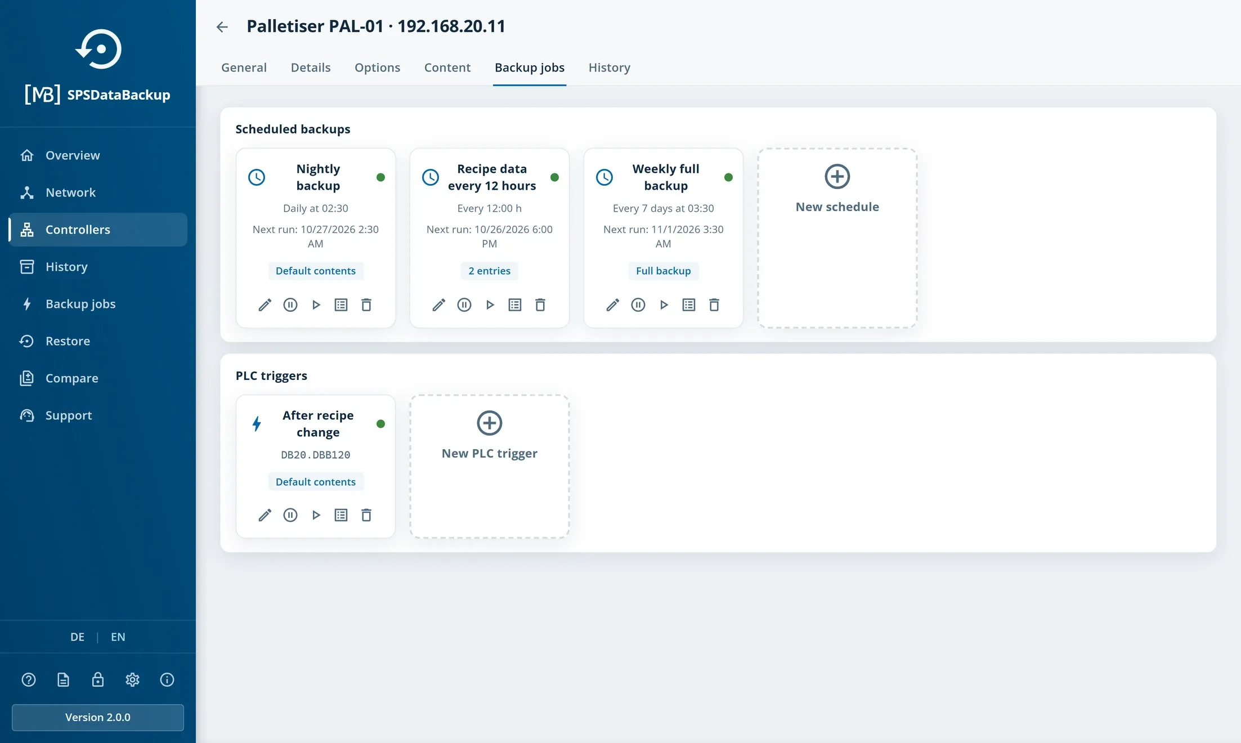
Task: Open the Details tab
Action: [x=311, y=68]
